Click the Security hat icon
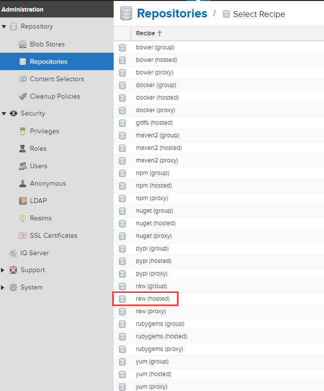Viewport: 324px width, 391px height. click(14, 114)
